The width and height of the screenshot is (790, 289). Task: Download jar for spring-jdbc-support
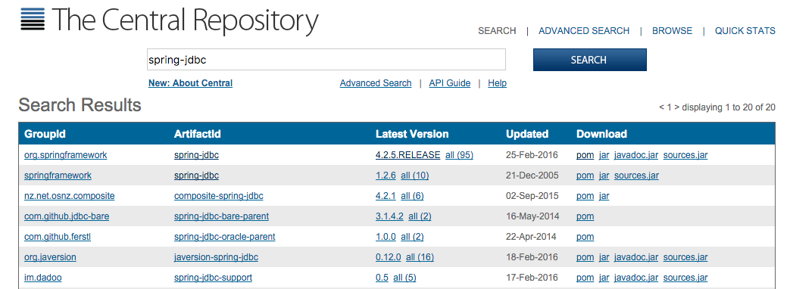[x=604, y=278]
